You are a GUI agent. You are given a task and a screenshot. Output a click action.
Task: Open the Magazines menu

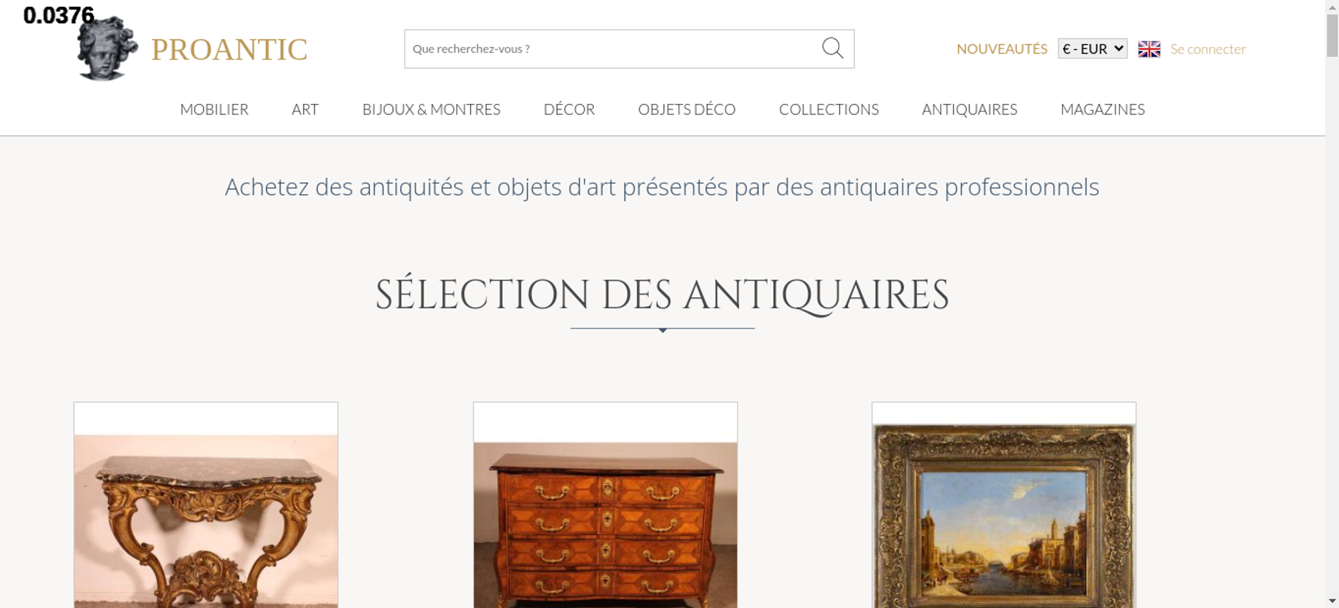click(x=1103, y=109)
